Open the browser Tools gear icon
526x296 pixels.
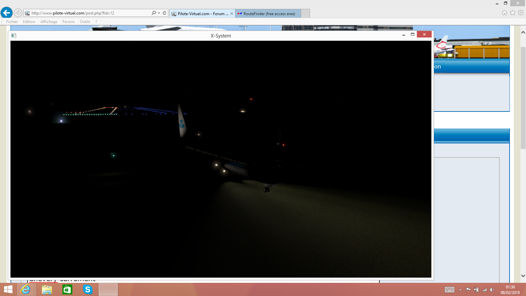(x=521, y=13)
